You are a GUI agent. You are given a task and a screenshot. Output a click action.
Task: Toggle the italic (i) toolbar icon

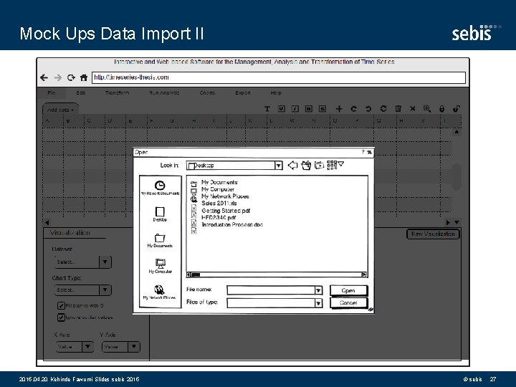tap(295, 109)
